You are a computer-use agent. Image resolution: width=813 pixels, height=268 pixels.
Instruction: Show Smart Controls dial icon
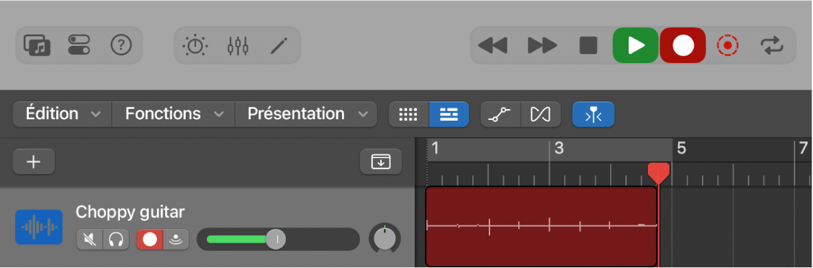click(195, 46)
